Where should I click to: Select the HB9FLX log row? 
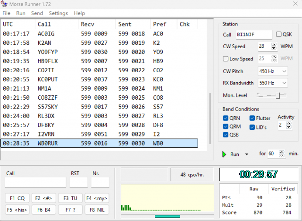pyautogui.click(x=100, y=61)
